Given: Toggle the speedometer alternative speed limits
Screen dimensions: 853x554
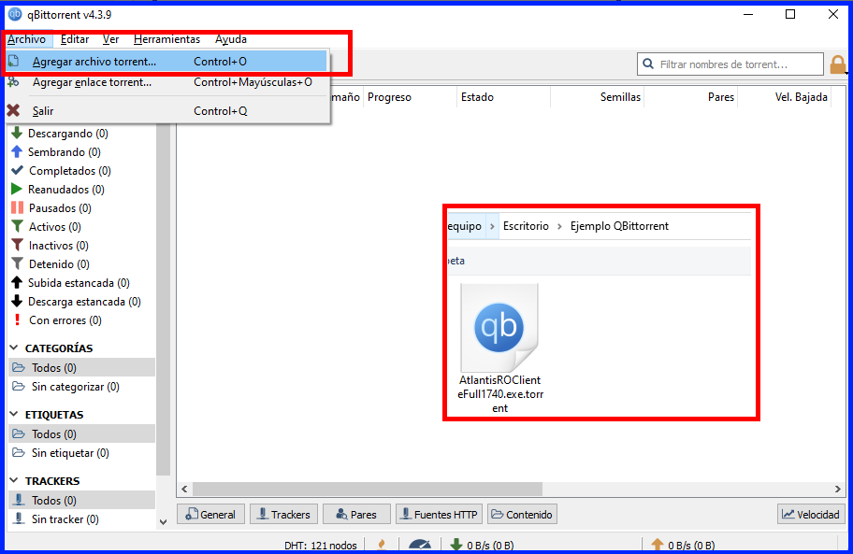Looking at the screenshot, I should 419,545.
